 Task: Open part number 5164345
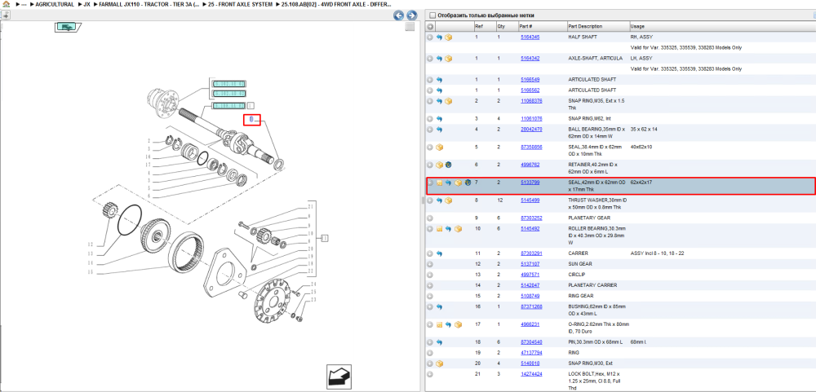tap(530, 37)
